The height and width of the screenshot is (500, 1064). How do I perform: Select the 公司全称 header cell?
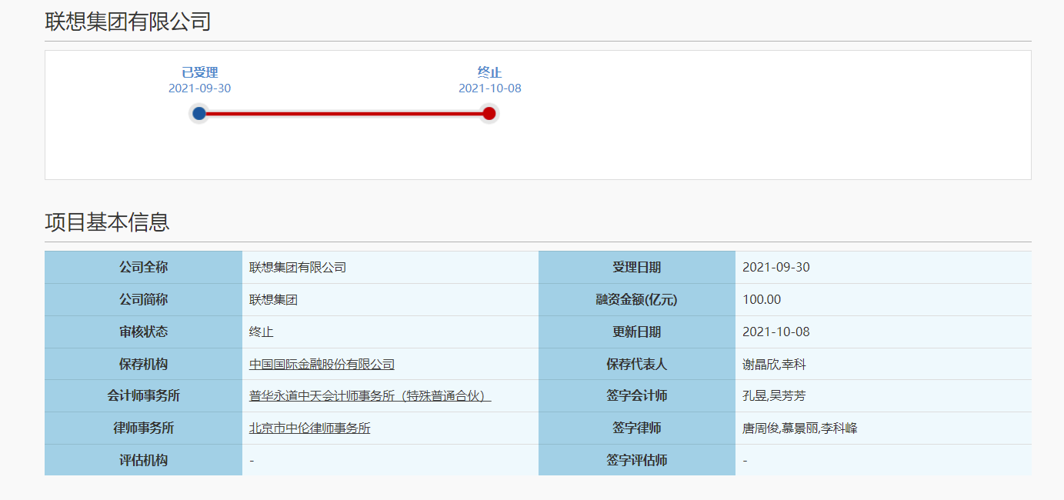143,268
